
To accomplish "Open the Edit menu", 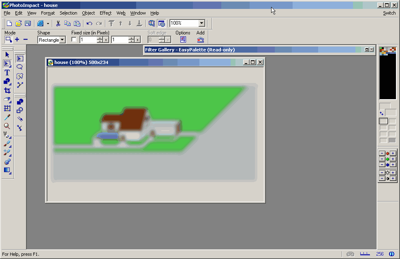I will (x=18, y=13).
